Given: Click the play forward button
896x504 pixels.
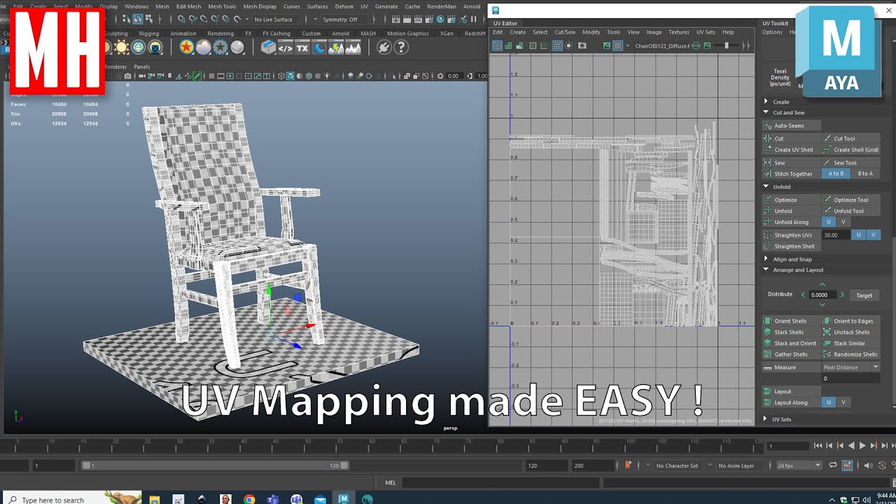Looking at the screenshot, I should point(862,446).
